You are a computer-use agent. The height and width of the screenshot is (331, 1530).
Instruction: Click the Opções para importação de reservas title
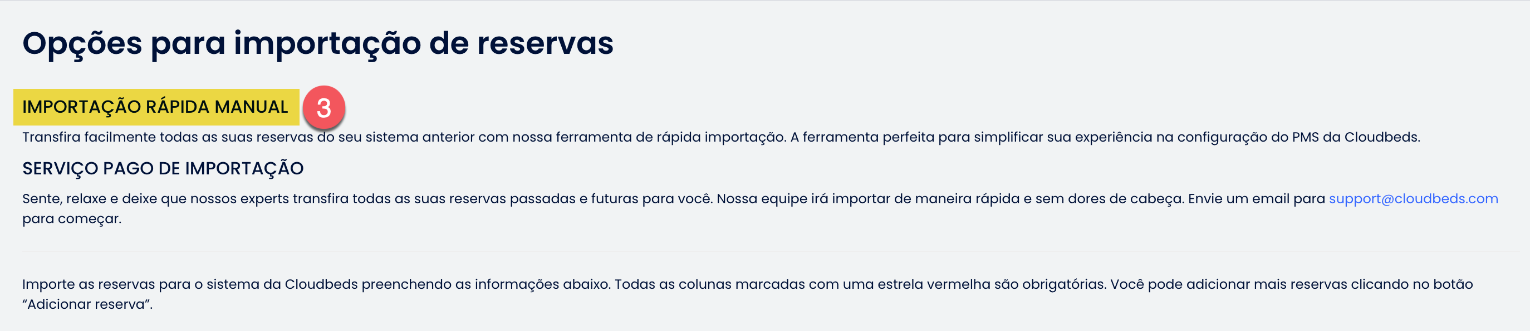(x=318, y=44)
